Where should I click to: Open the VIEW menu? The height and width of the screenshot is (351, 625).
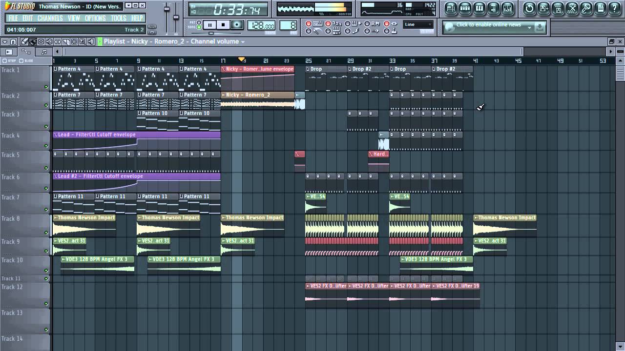click(x=74, y=18)
